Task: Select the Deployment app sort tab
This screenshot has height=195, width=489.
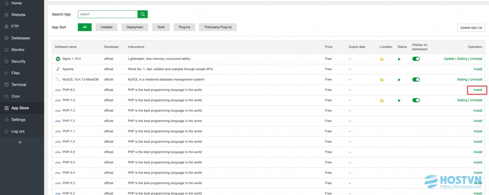Action: coord(135,27)
